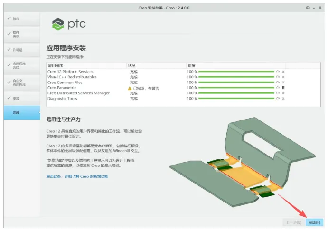Select the Creo 12 Platform Services row name

70,72
